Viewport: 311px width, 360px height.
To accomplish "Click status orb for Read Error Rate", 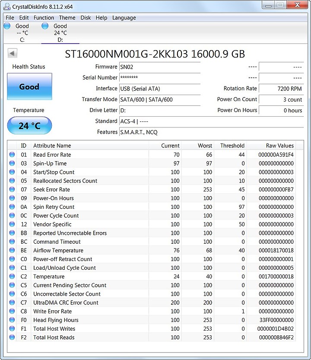I will pos(12,155).
